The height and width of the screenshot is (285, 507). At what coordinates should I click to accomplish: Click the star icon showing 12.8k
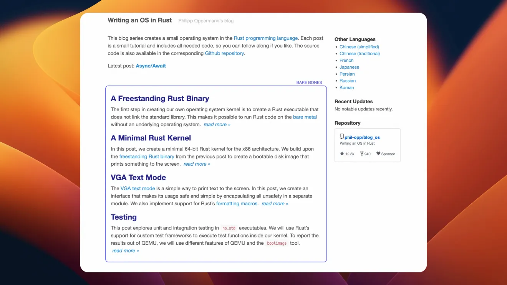[x=342, y=154]
